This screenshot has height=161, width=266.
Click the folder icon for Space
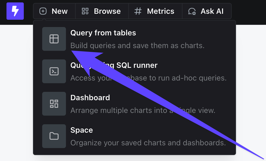click(54, 136)
